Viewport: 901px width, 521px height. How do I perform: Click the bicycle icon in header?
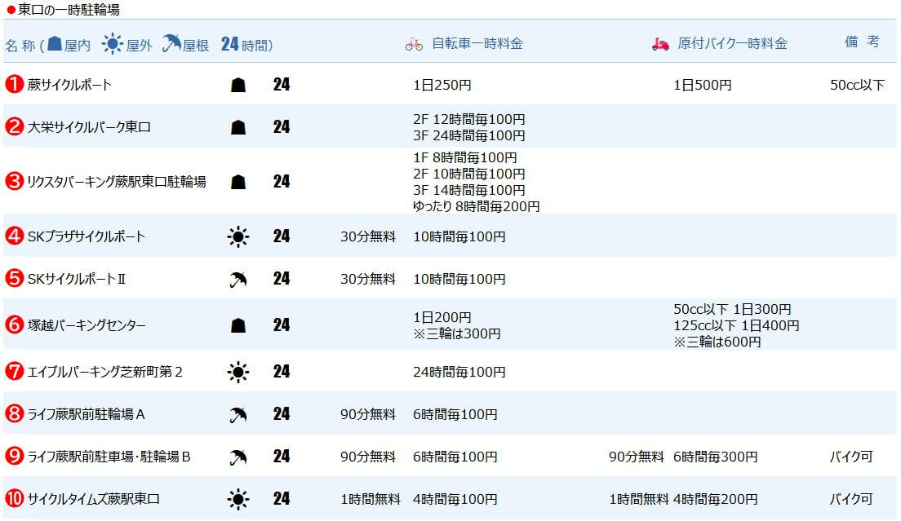(x=414, y=44)
